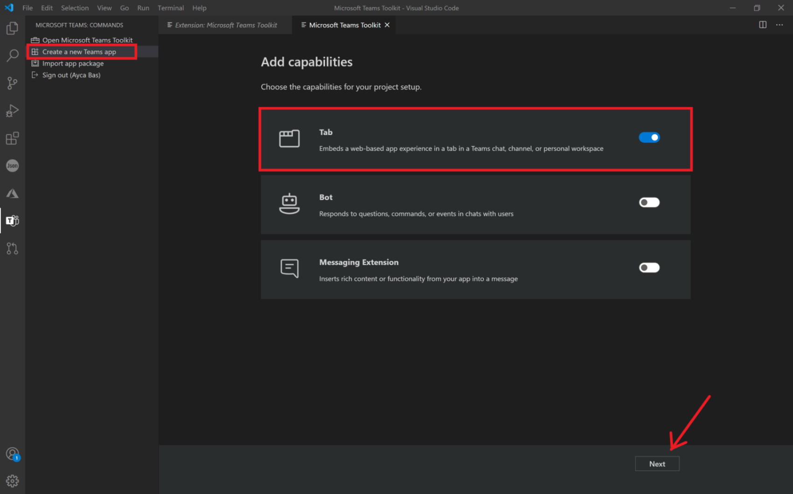Open the View menu
Image resolution: width=793 pixels, height=494 pixels.
coord(104,8)
